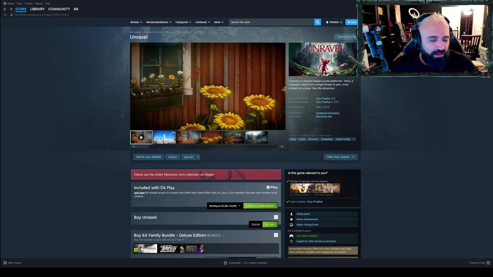
Task: Click the Single-player person icon
Action: [x=291, y=214]
